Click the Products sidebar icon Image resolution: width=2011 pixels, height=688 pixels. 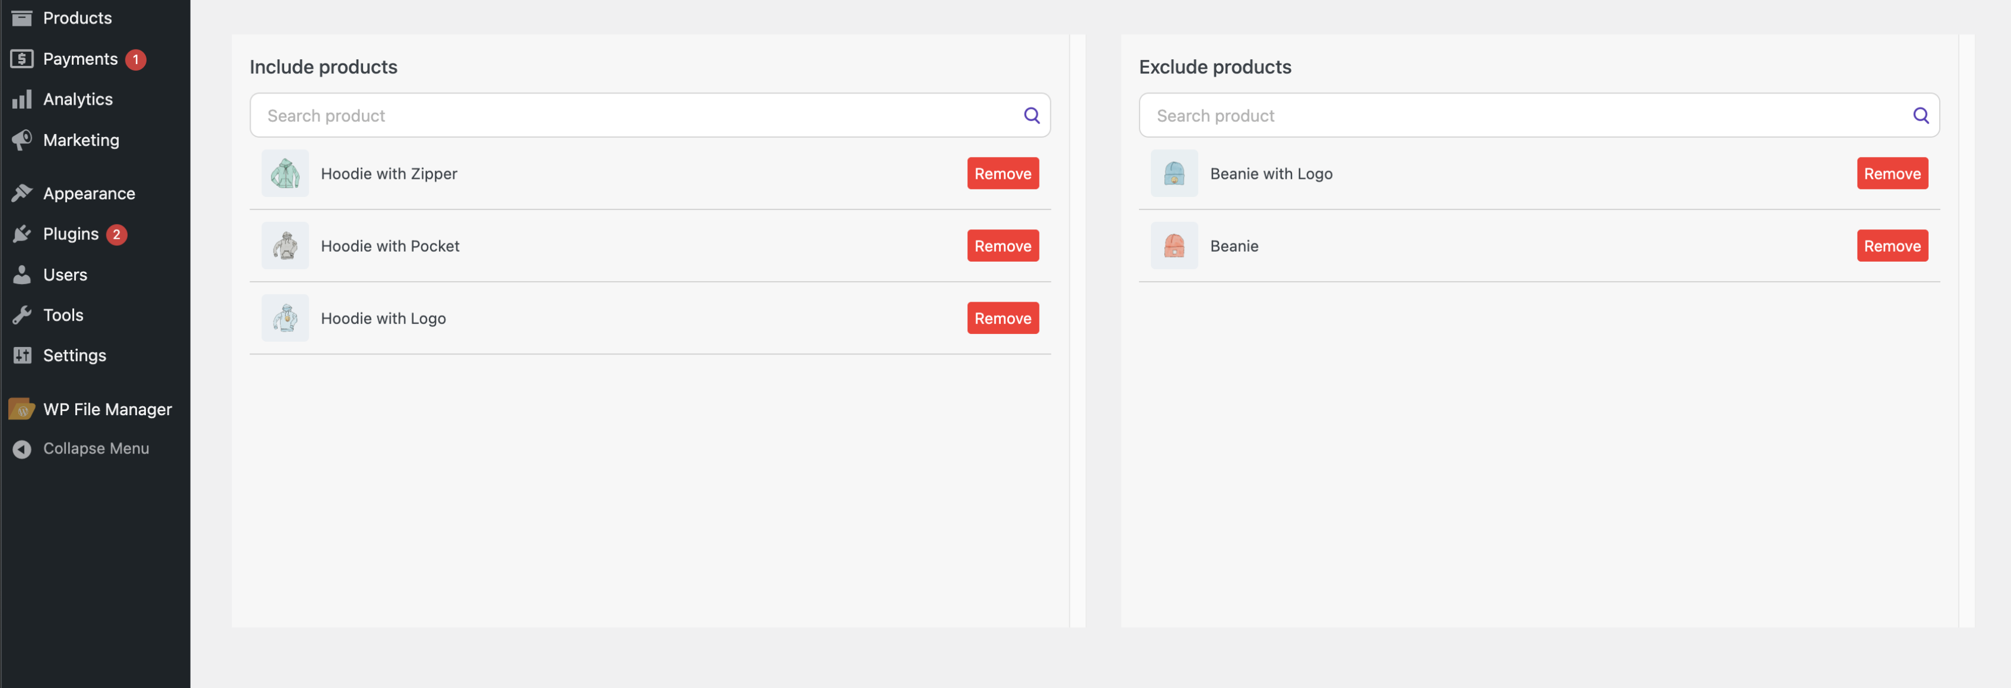click(22, 17)
